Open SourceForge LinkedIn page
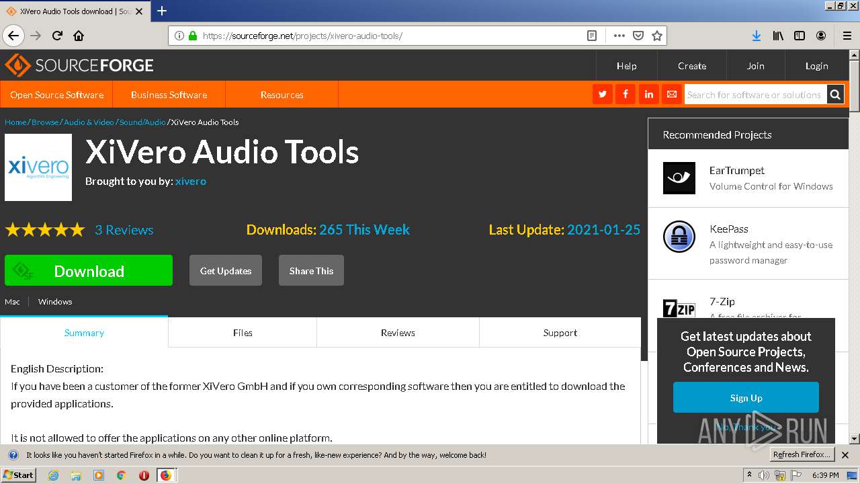Image resolution: width=860 pixels, height=484 pixels. pos(648,94)
